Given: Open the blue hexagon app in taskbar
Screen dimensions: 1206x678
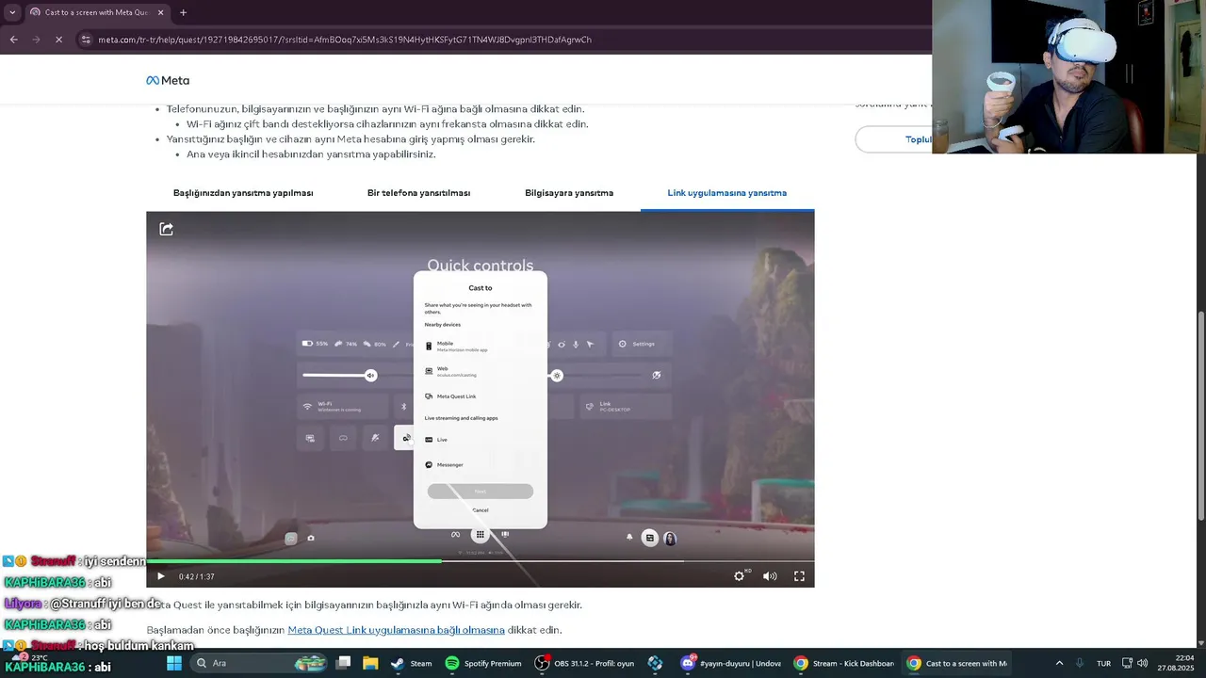Looking at the screenshot, I should [x=655, y=663].
